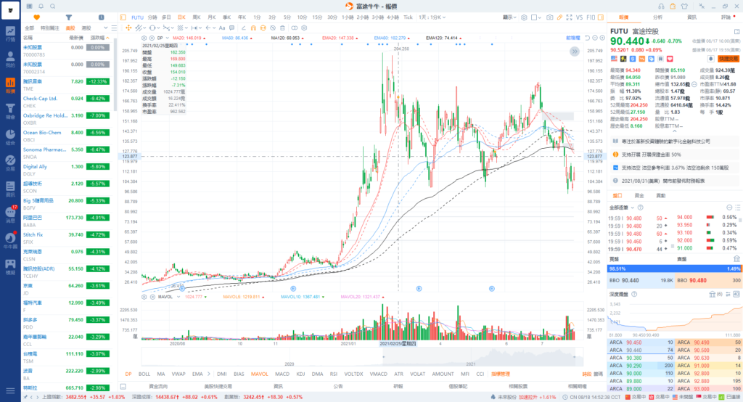Expand more indicators arrow after EMA
Image resolution: width=743 pixels, height=402 pixels.
pyautogui.click(x=208, y=374)
